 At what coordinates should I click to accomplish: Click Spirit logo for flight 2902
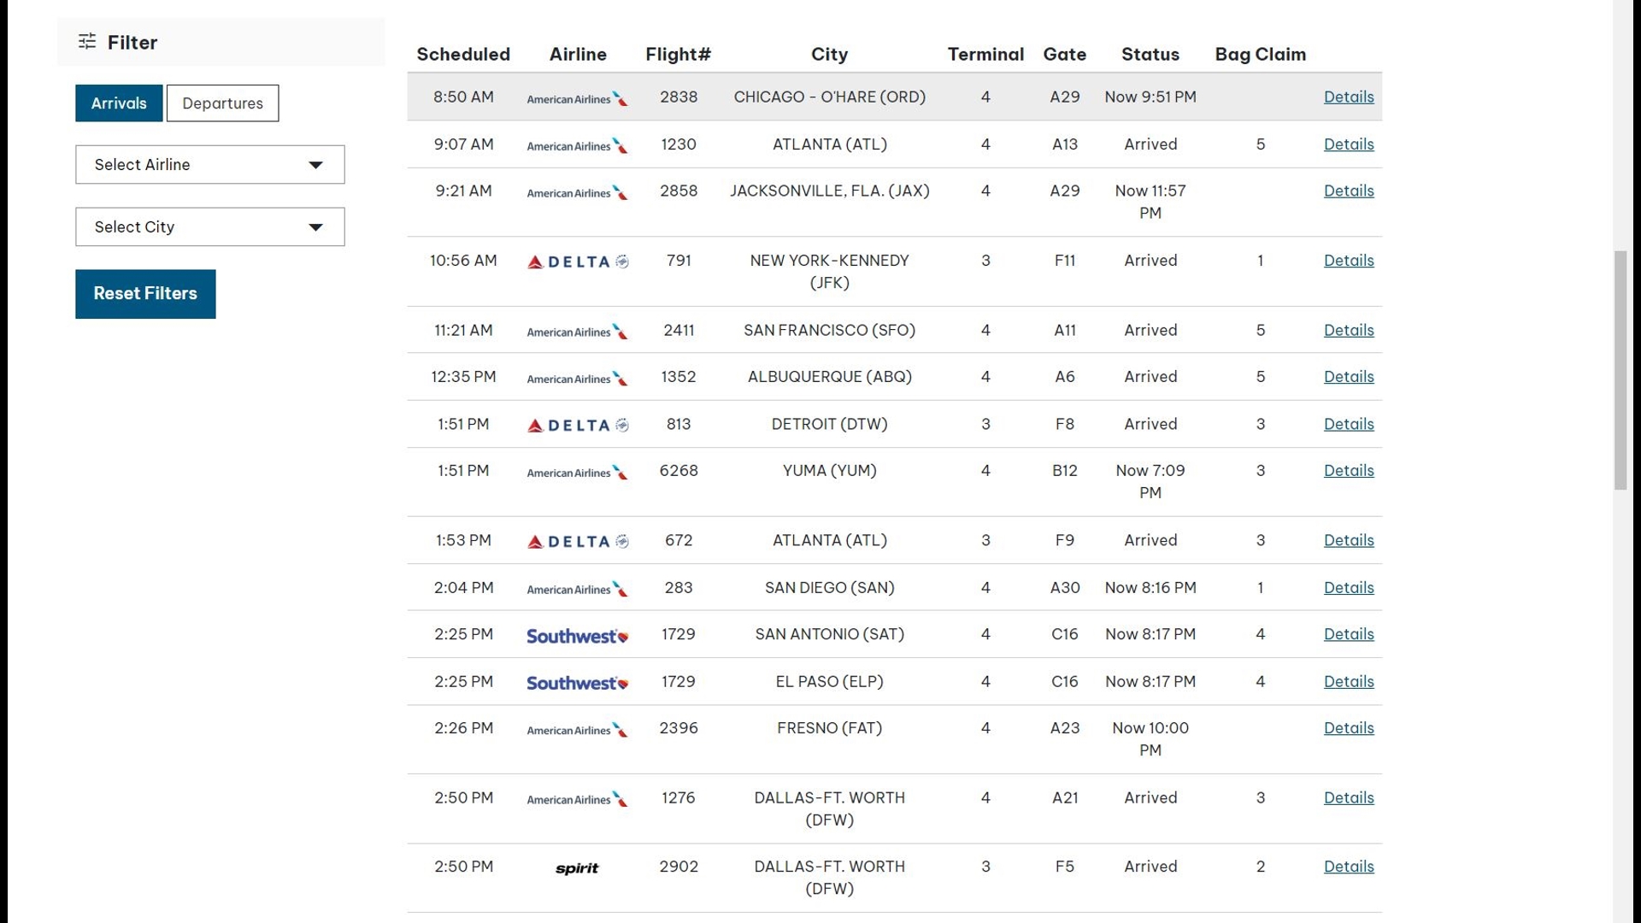tap(577, 868)
